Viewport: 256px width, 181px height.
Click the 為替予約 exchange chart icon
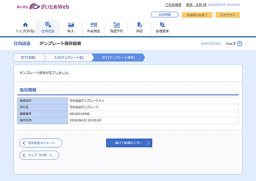116,25
